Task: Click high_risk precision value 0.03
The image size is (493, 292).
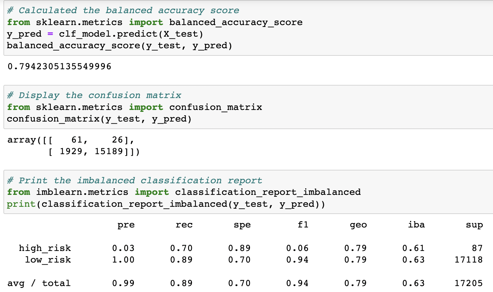Action: [123, 248]
